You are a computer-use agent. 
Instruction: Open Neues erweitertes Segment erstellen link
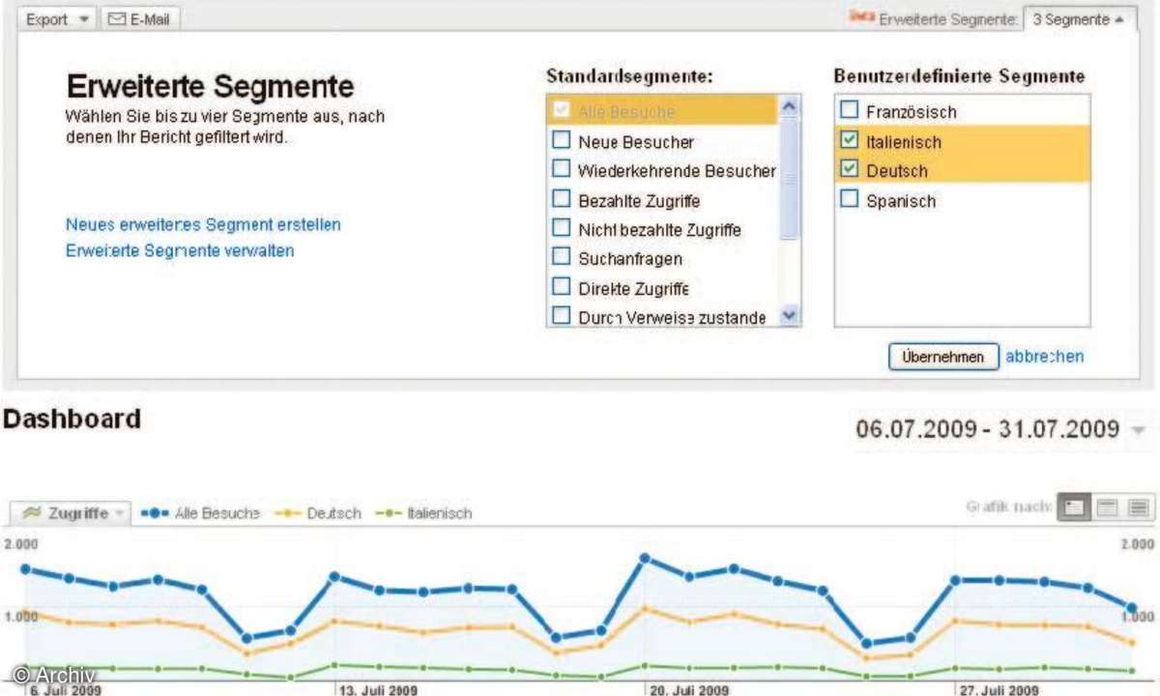coord(203,225)
